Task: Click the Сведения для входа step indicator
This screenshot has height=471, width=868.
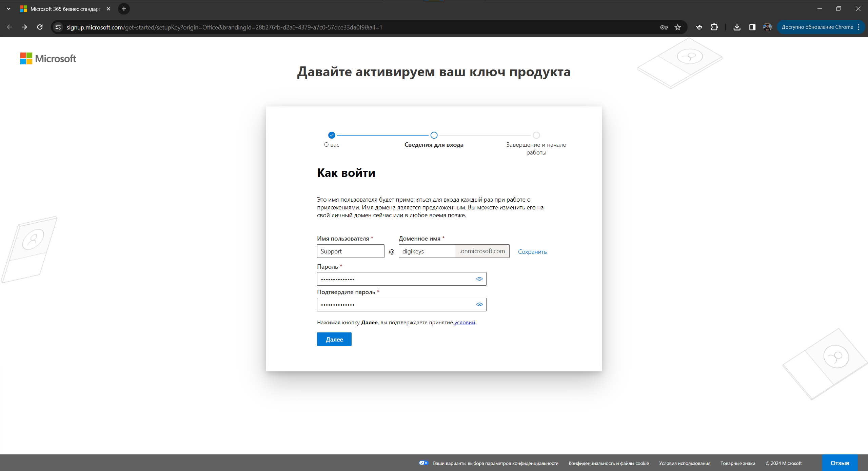Action: click(x=434, y=135)
